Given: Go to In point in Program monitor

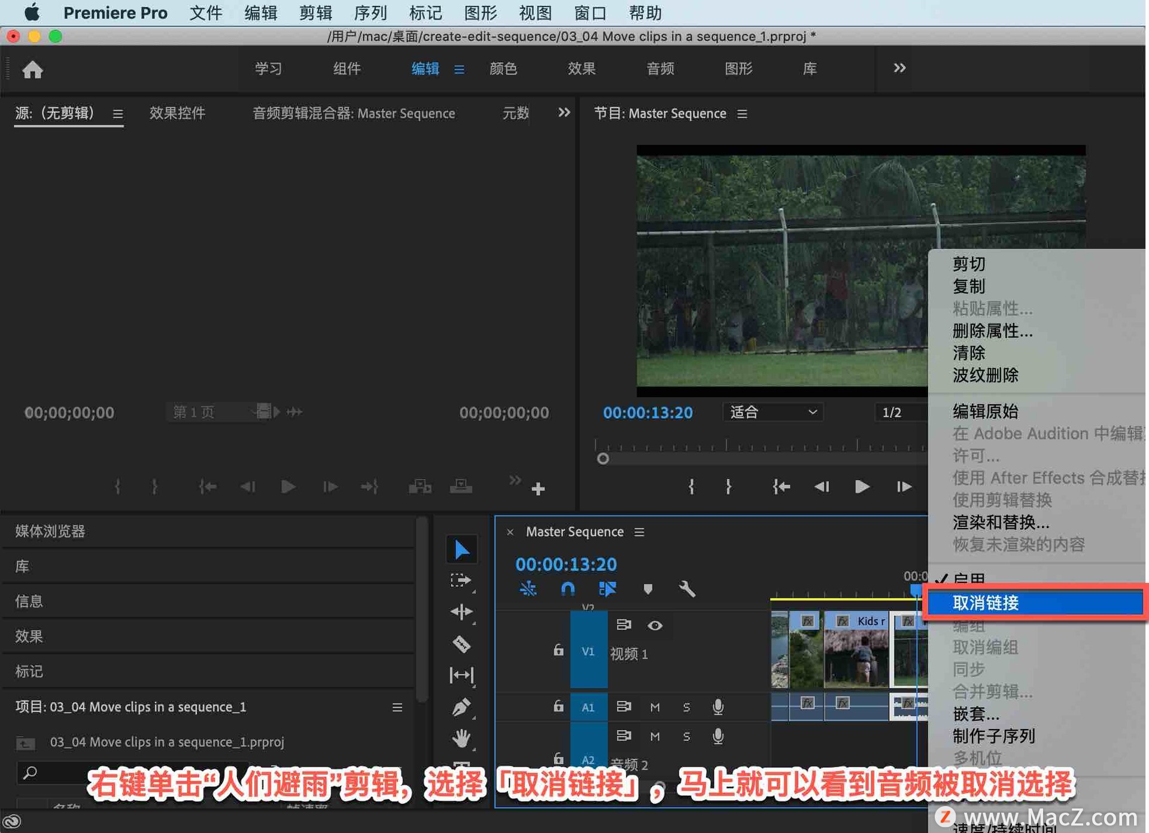Looking at the screenshot, I should 782,487.
